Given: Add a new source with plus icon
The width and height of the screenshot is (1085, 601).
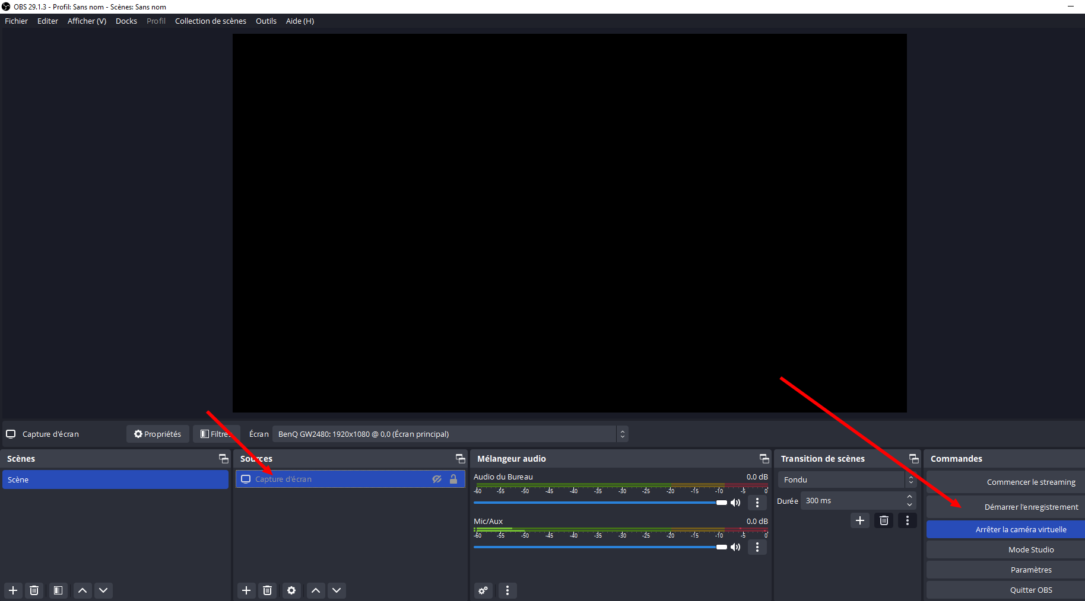Looking at the screenshot, I should click(246, 590).
